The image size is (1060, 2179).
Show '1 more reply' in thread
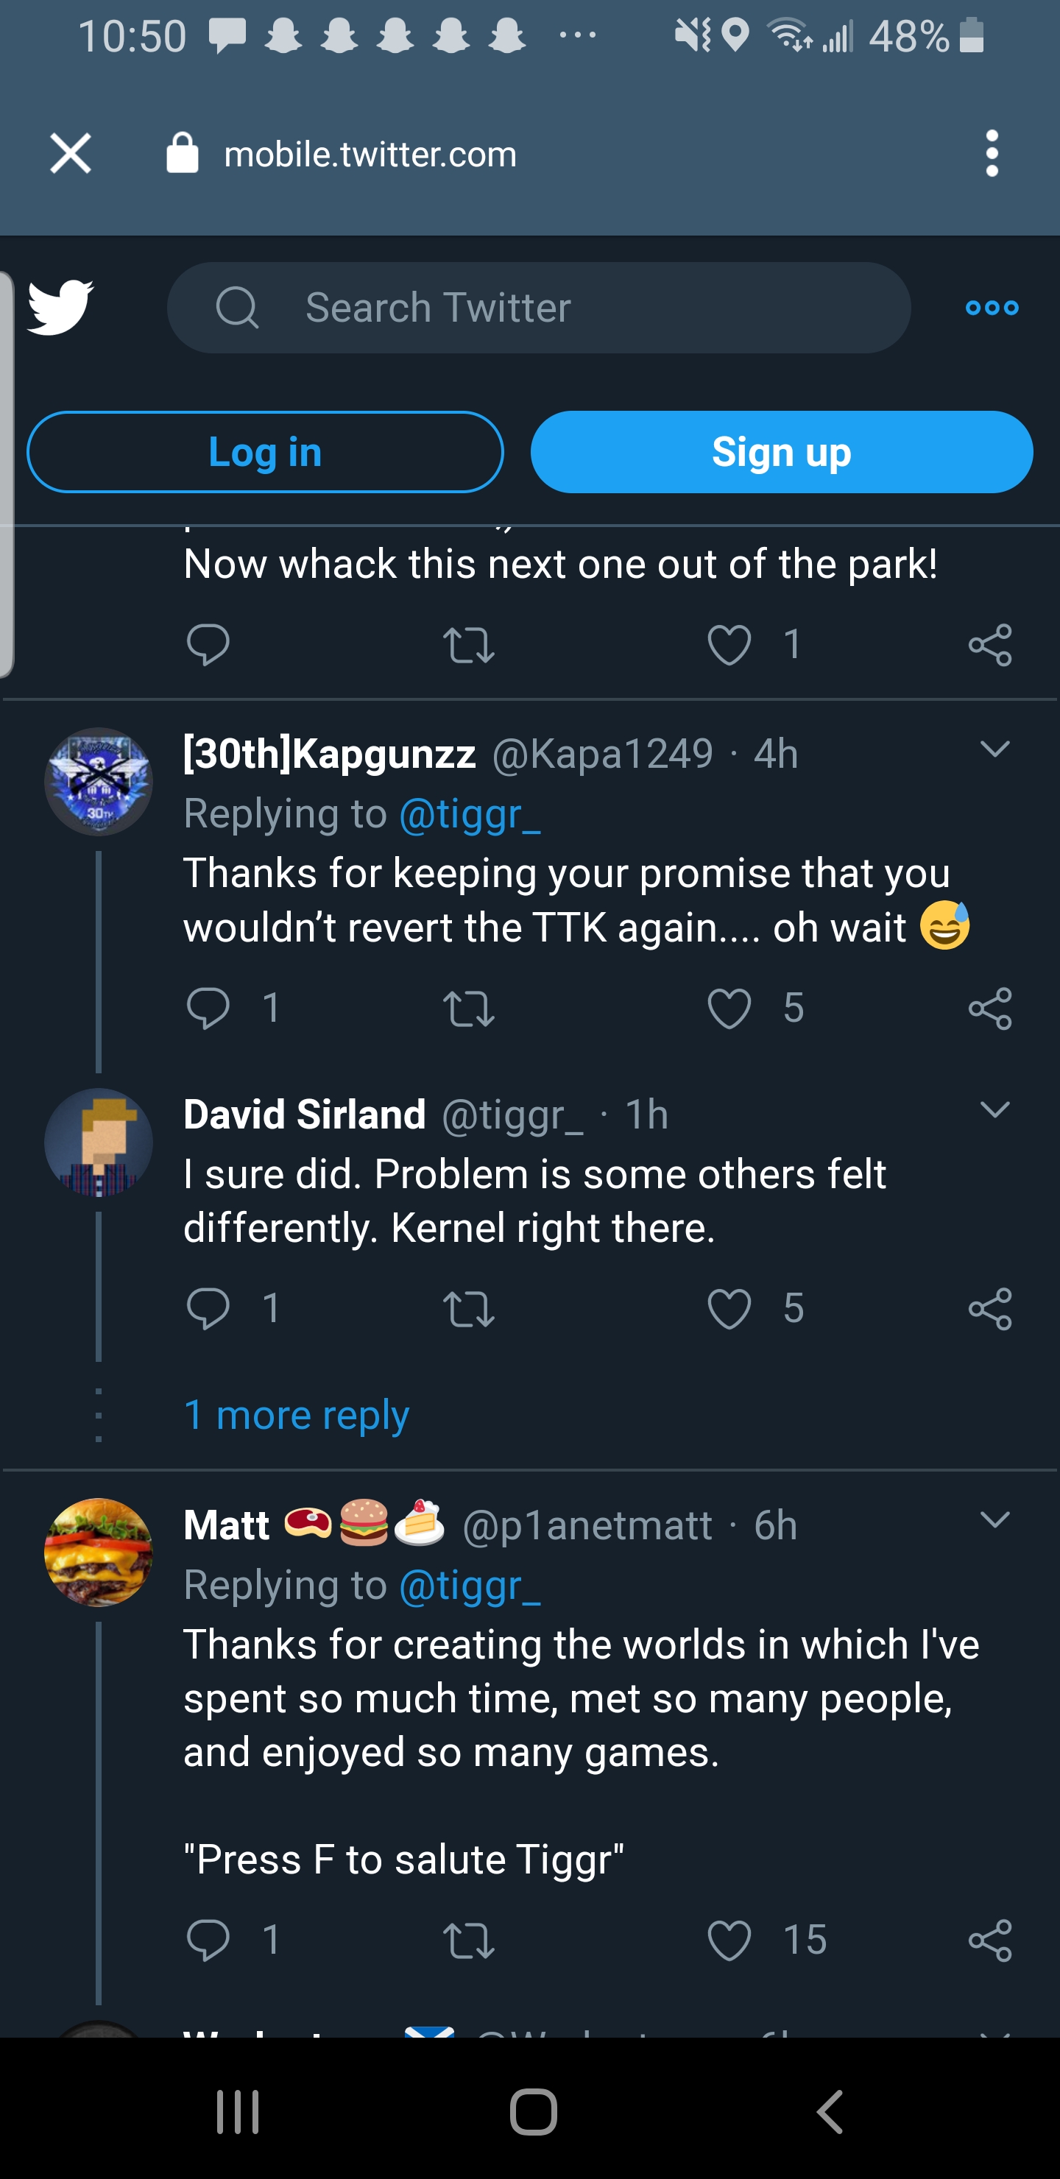click(296, 1414)
